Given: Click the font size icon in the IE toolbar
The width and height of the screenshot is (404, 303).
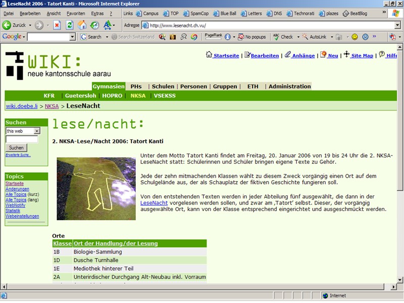Looking at the screenshot, I should (107, 25).
